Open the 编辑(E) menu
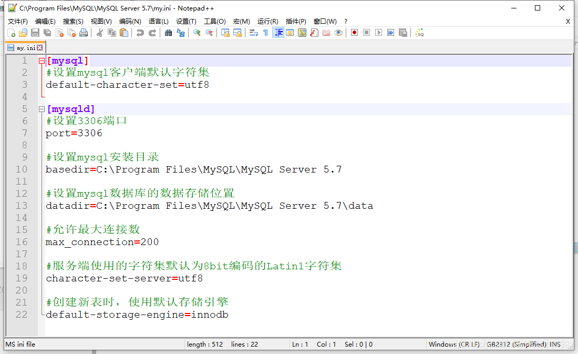This screenshot has width=578, height=354. point(45,22)
